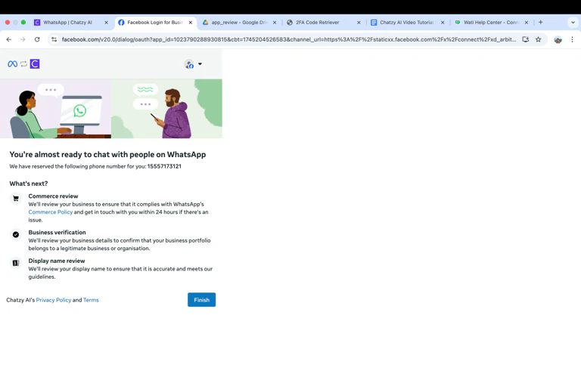The height and width of the screenshot is (377, 581).
Task: Click the 'Business verification' heading
Action: click(x=57, y=233)
